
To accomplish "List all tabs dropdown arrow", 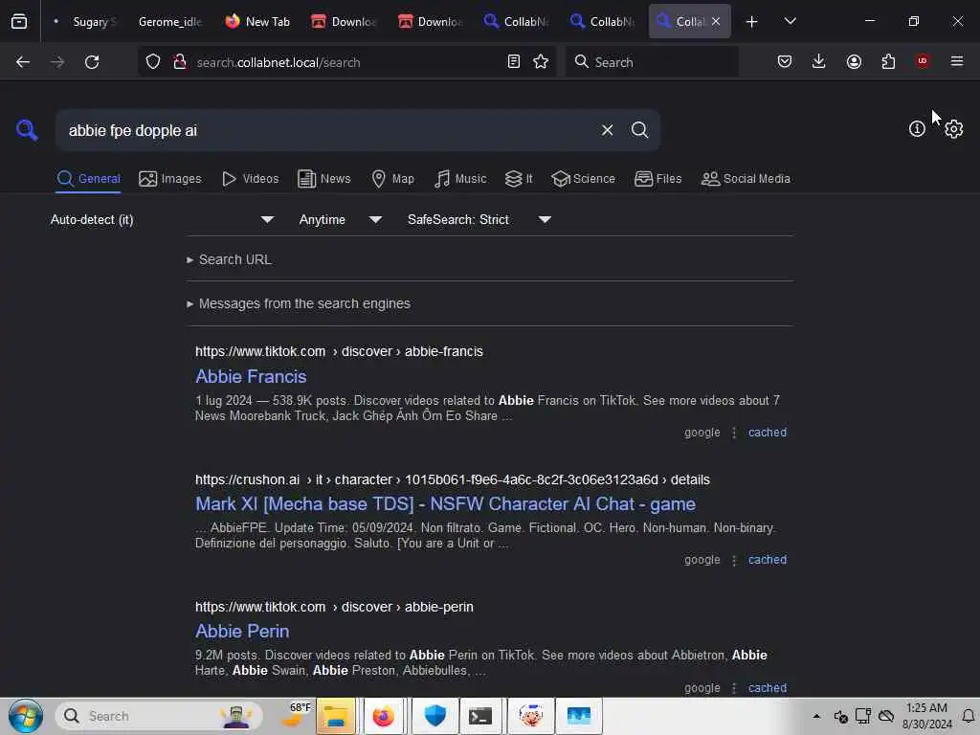I will coord(790,21).
